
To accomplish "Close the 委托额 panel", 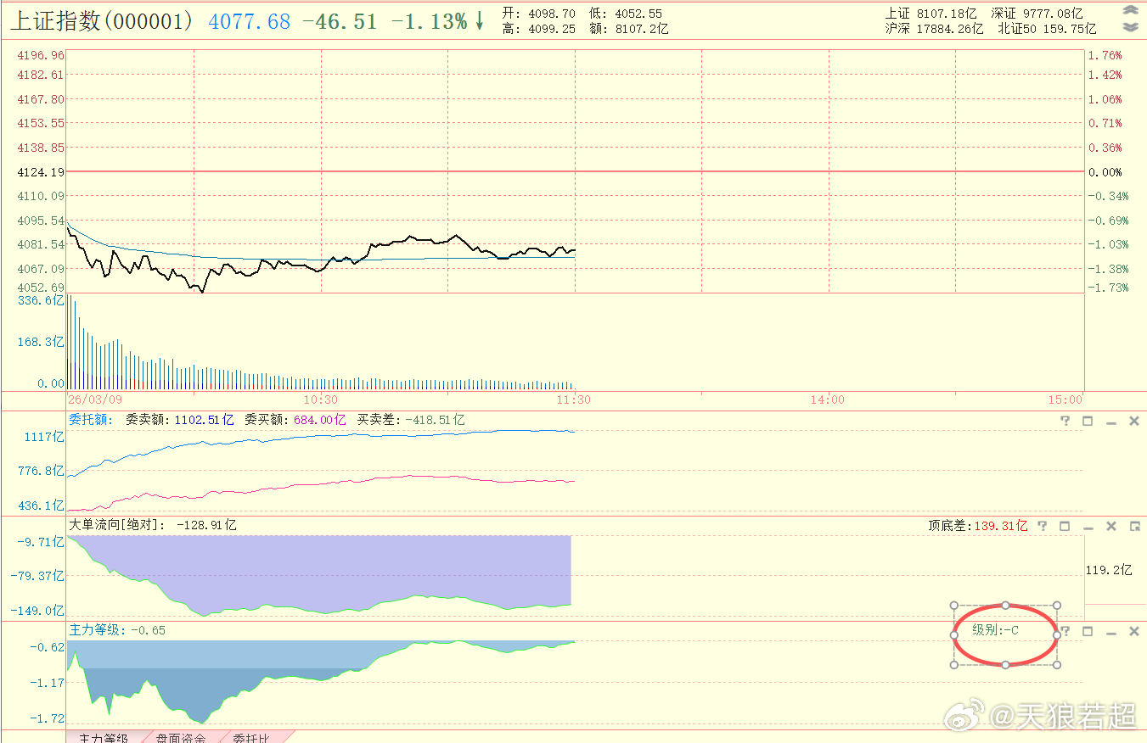I will click(1133, 421).
